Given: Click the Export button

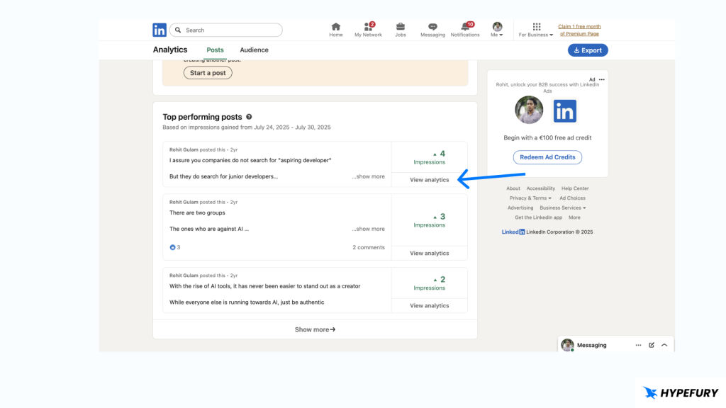Looking at the screenshot, I should tap(588, 50).
